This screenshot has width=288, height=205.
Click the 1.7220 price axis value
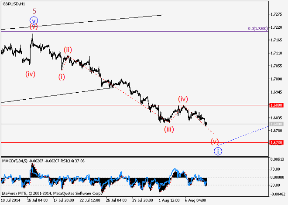(276, 27)
